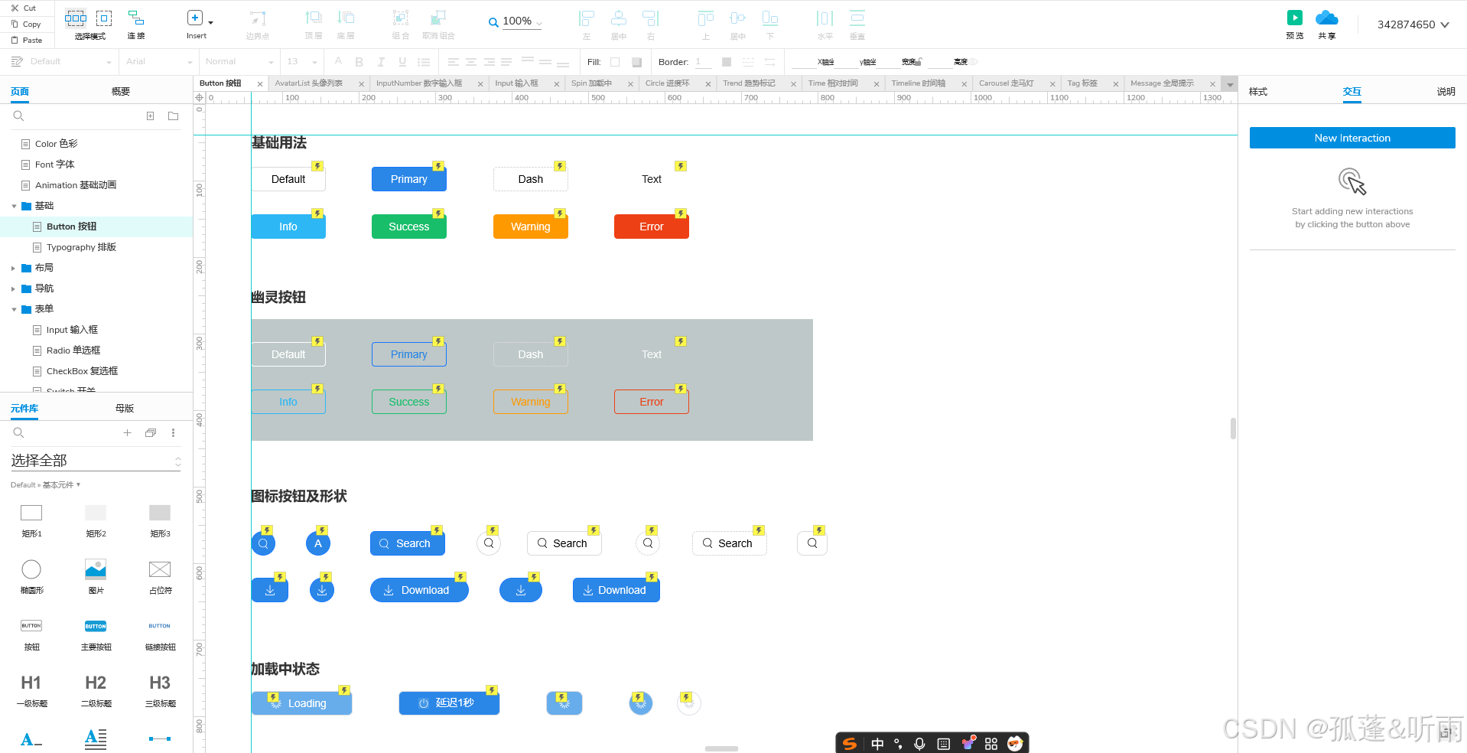The width and height of the screenshot is (1467, 753).
Task: Toggle the width-height aspect ratio lock
Action: click(919, 61)
